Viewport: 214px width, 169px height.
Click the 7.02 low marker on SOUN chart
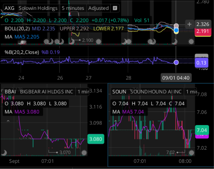click(x=170, y=153)
